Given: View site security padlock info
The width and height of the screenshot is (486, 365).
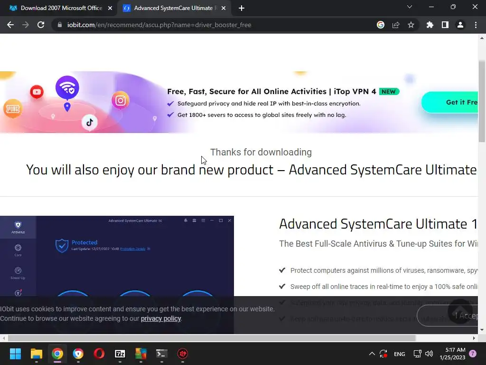Looking at the screenshot, I should (60, 25).
